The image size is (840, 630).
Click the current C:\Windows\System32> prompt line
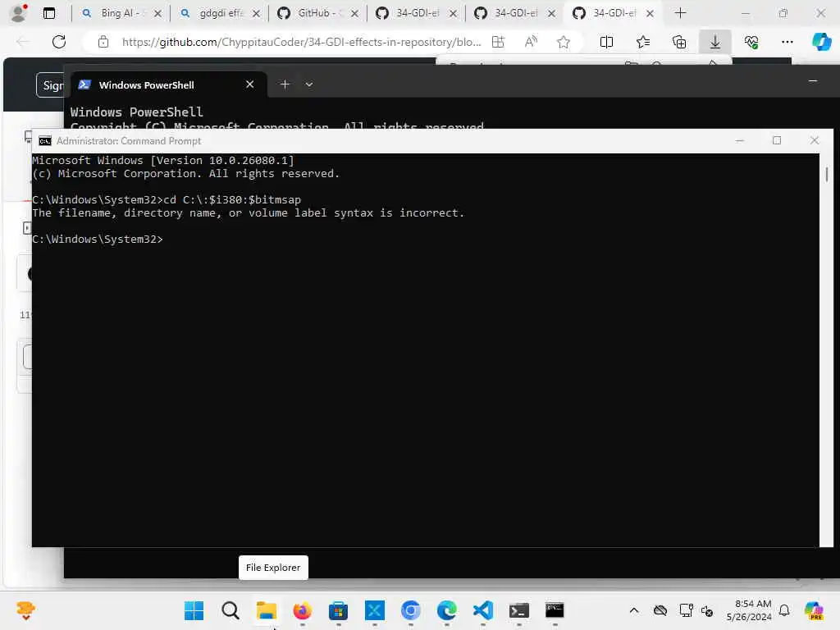pos(97,239)
